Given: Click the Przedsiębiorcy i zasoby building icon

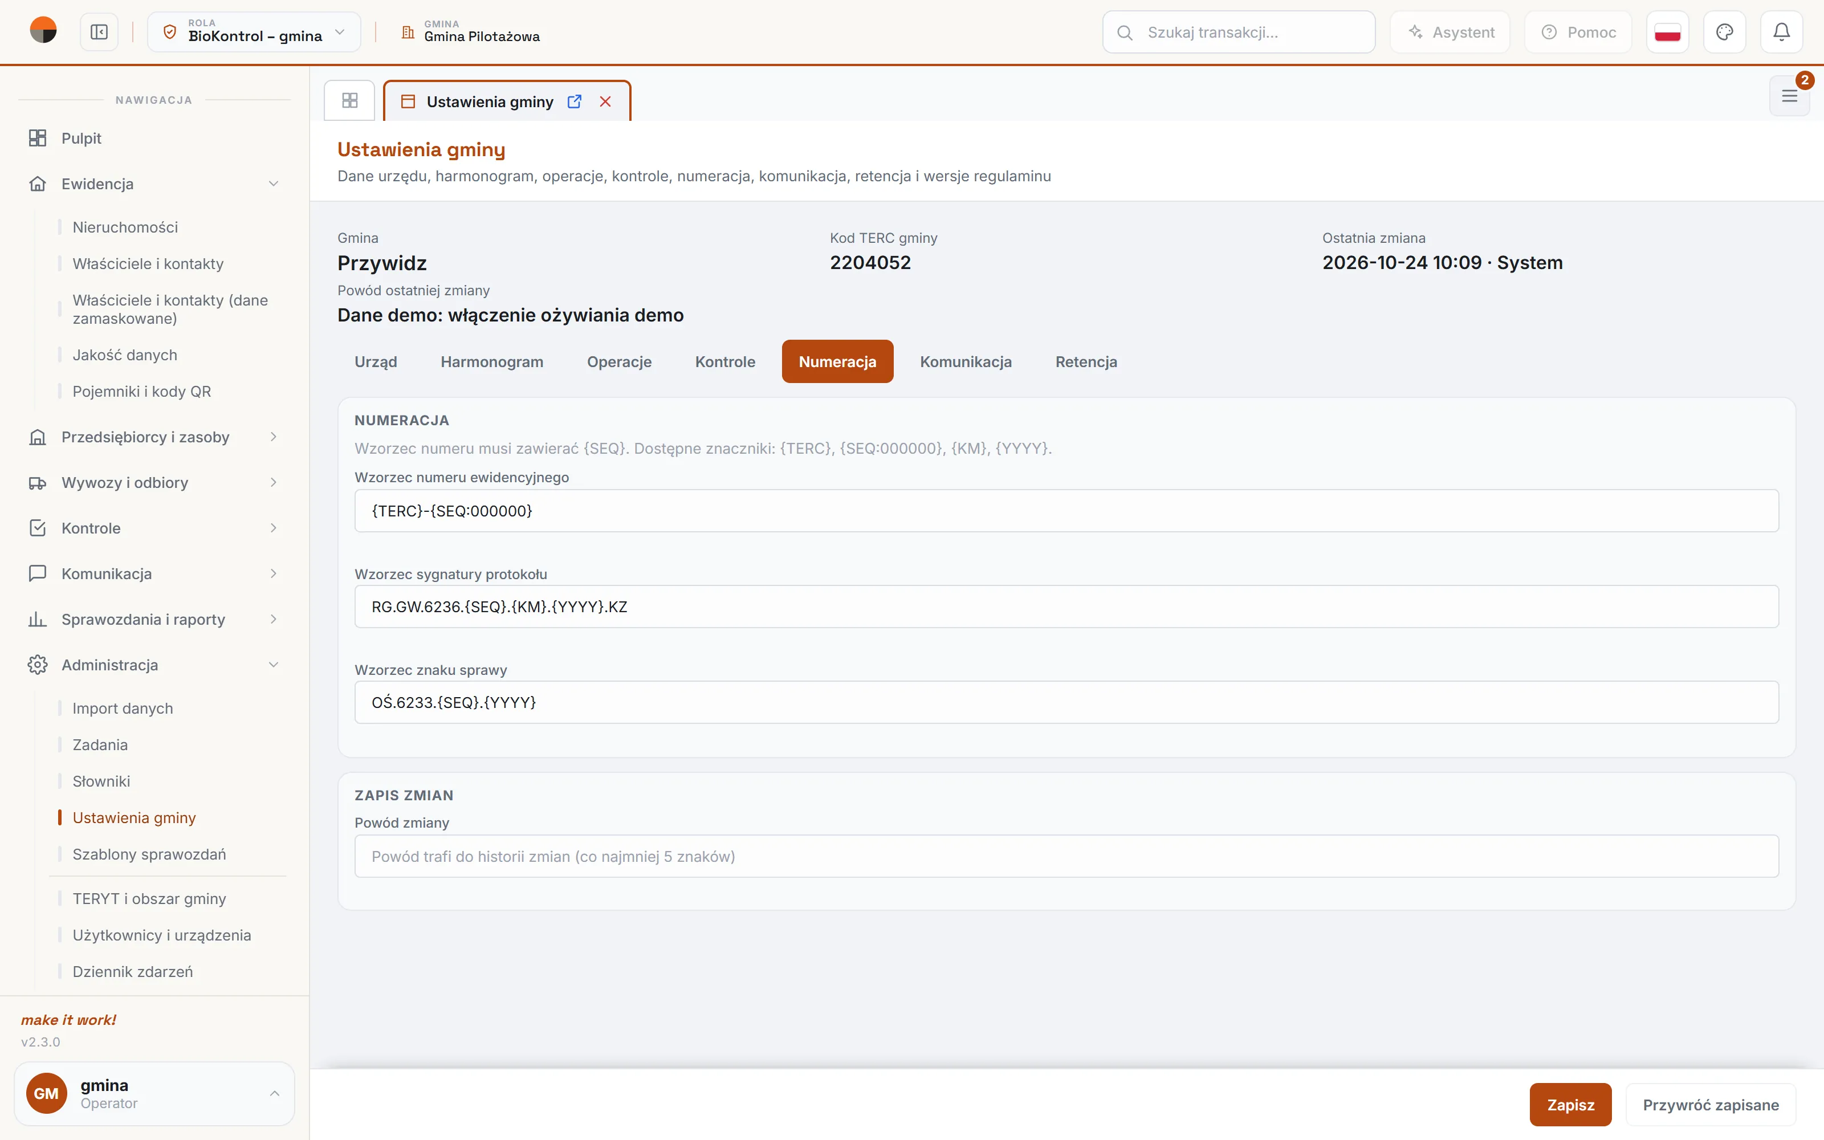Looking at the screenshot, I should click(38, 437).
